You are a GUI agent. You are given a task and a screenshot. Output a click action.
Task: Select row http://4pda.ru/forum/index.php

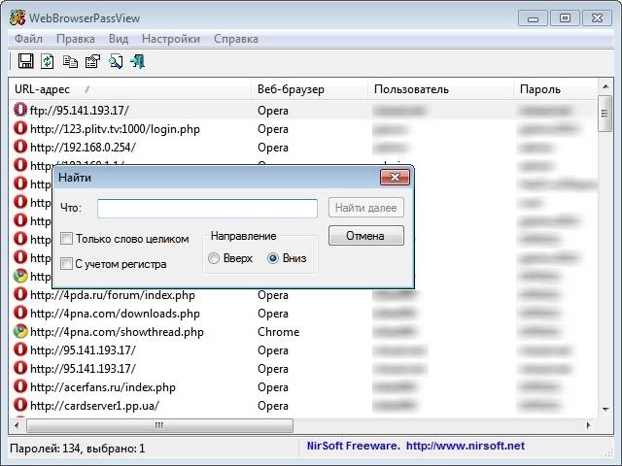tap(303, 294)
